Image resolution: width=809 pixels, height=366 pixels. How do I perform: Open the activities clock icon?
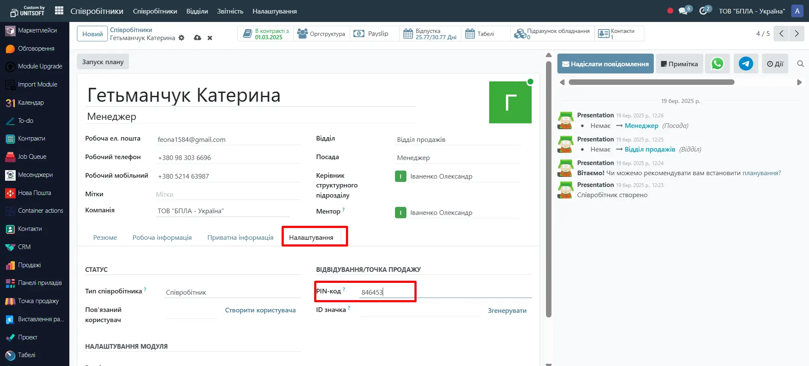tap(703, 11)
